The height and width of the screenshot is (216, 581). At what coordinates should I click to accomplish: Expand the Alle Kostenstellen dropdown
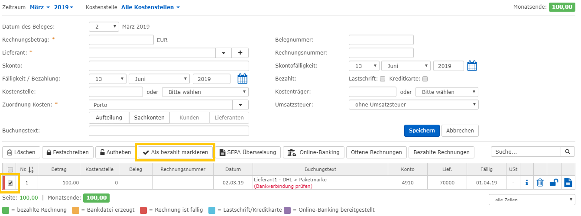[x=150, y=7]
